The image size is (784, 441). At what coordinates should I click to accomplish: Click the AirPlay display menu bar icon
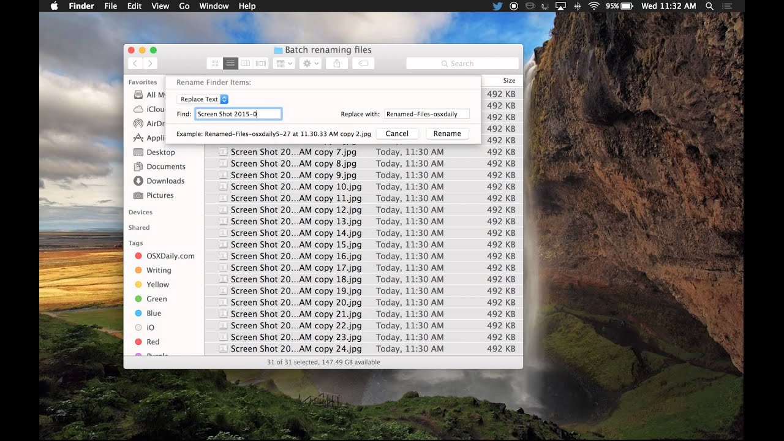click(x=560, y=6)
